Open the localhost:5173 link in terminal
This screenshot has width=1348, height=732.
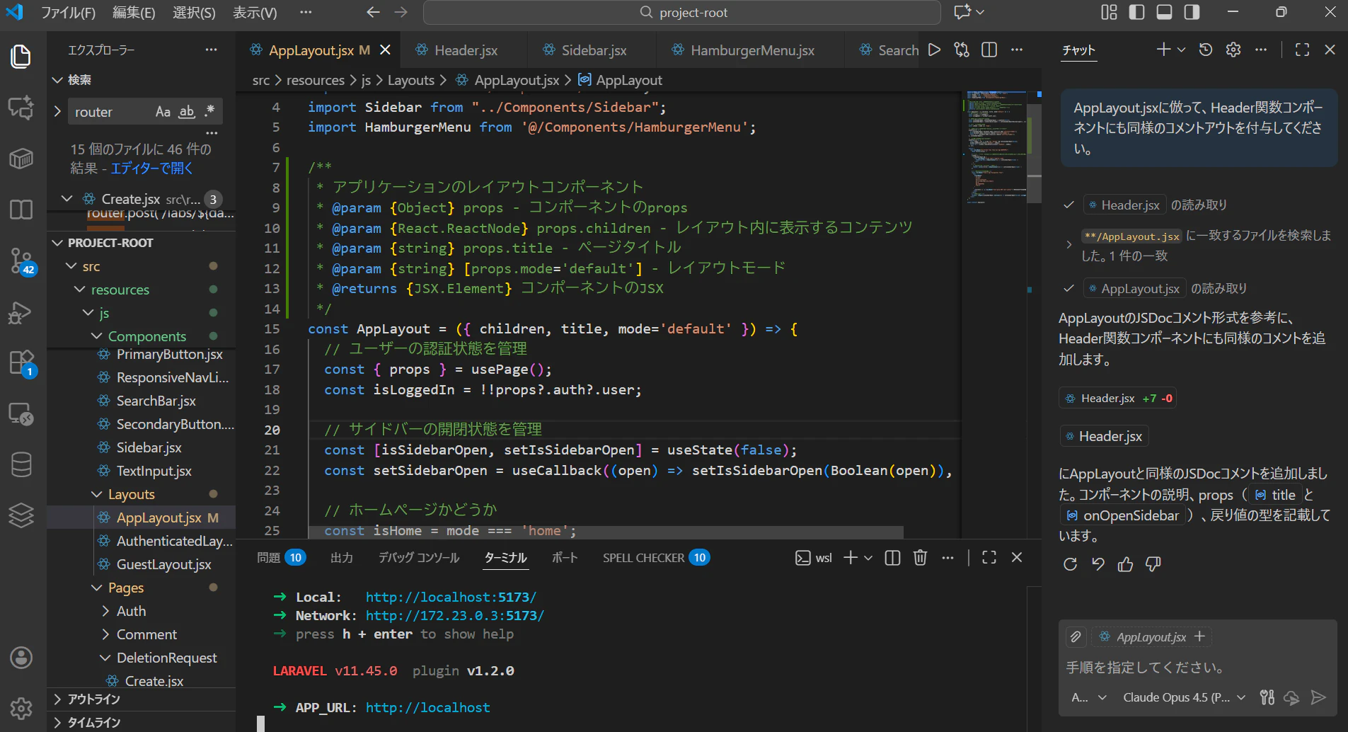click(x=451, y=597)
